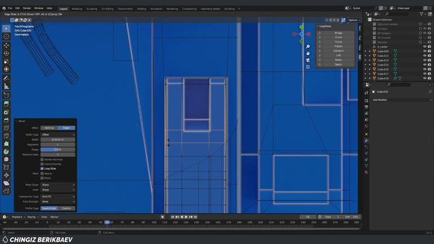This screenshot has height=244, width=434.
Task: Select the Inset Faces tool
Action: pos(6,113)
